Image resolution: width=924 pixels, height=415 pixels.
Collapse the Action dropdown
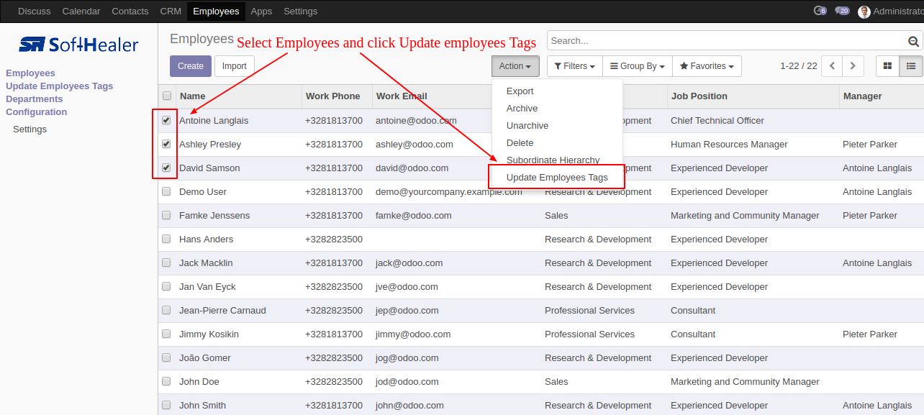(515, 66)
